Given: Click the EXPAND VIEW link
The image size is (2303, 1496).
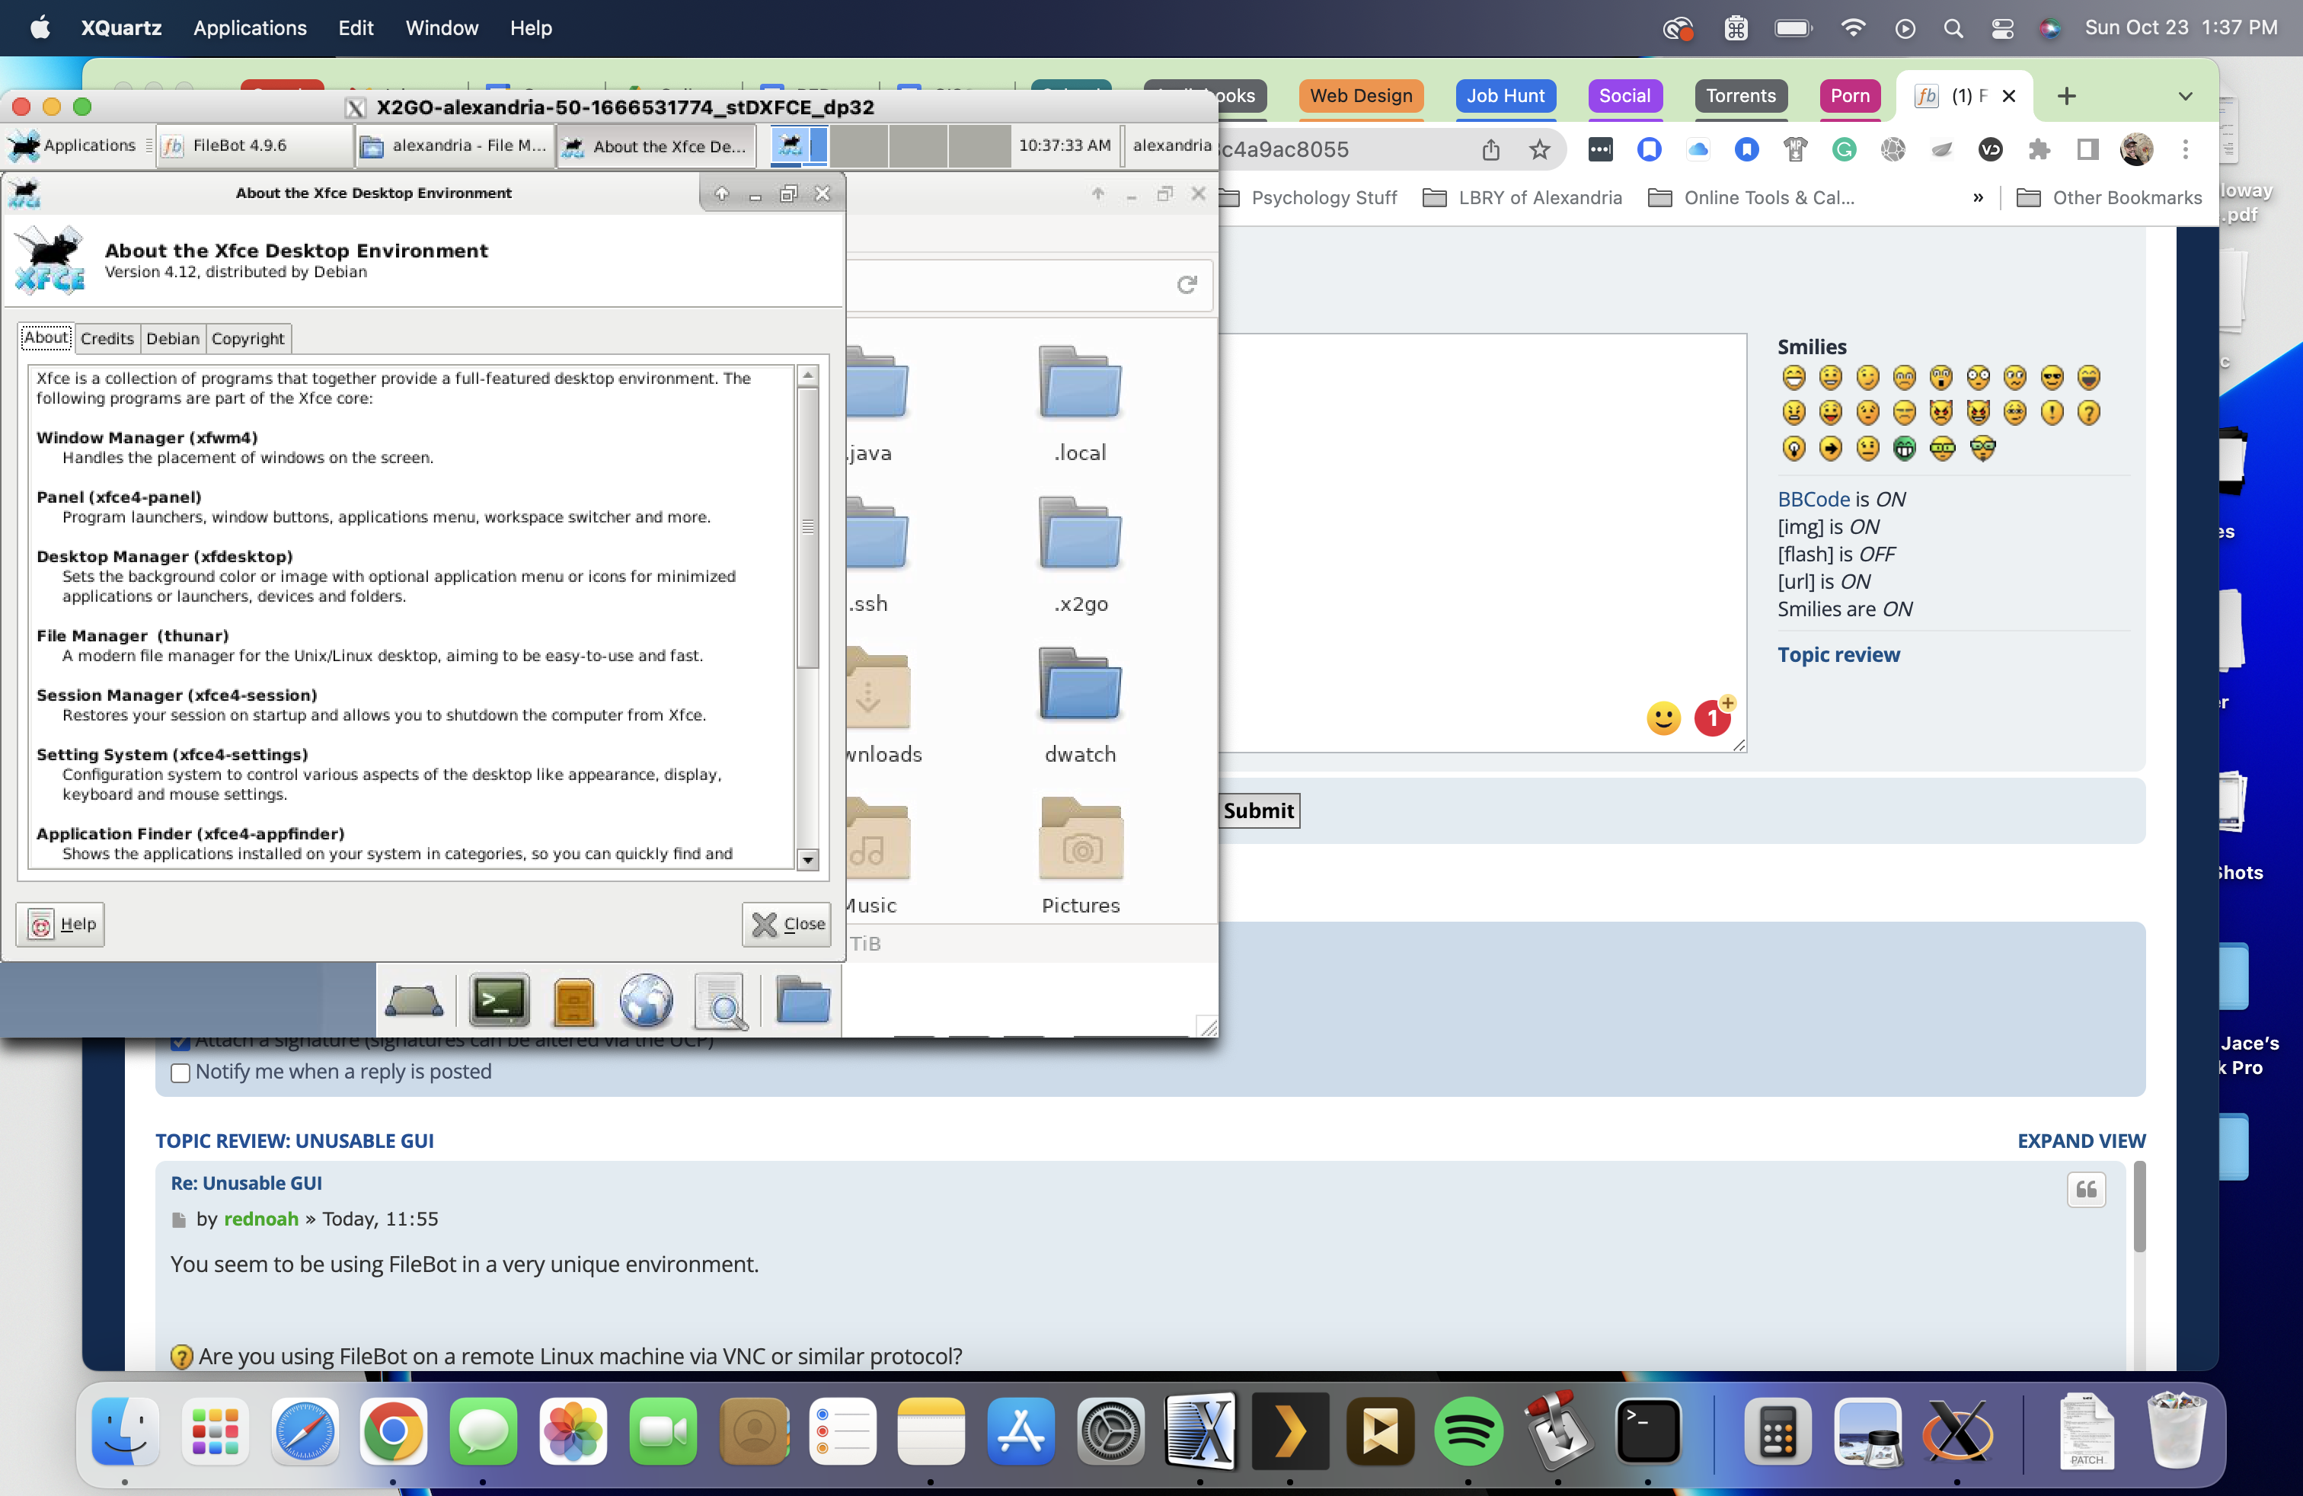Looking at the screenshot, I should [2081, 1140].
